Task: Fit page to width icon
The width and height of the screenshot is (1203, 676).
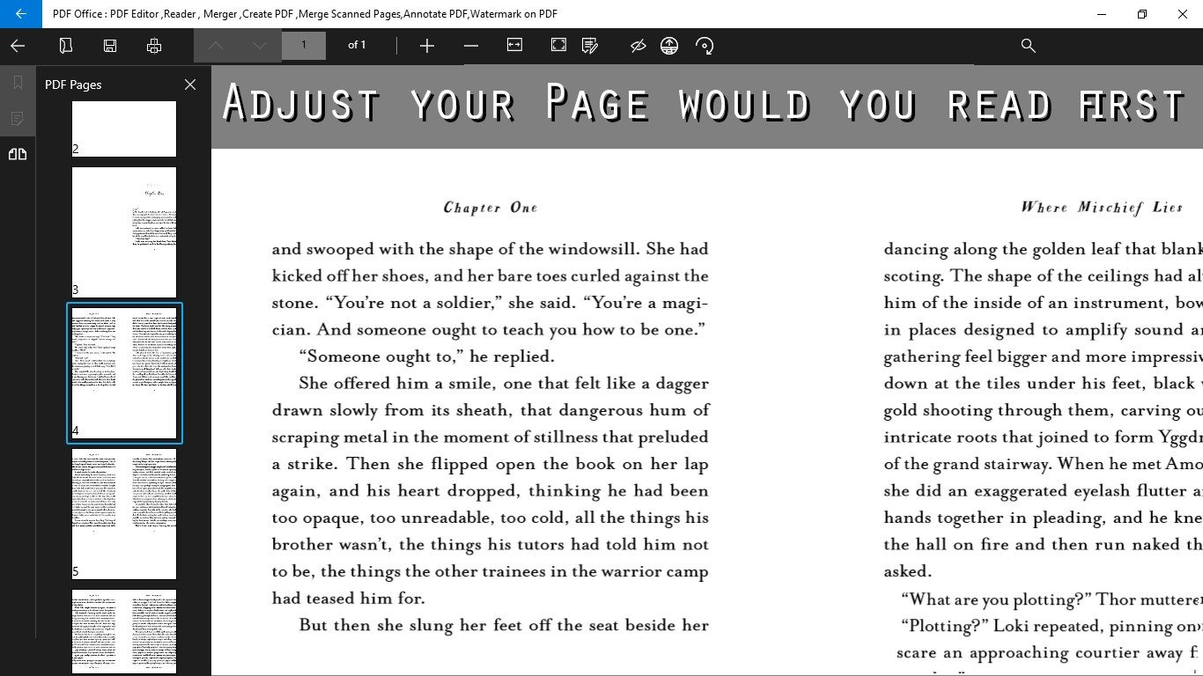Action: tap(515, 45)
